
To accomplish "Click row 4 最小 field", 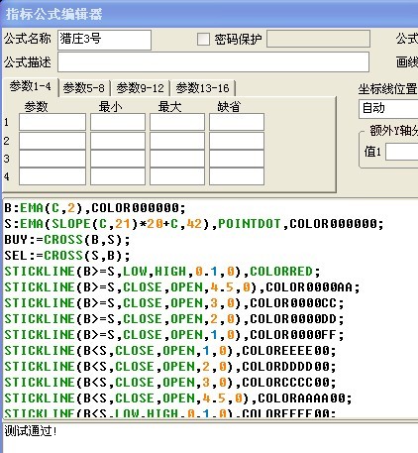I will click(118, 176).
